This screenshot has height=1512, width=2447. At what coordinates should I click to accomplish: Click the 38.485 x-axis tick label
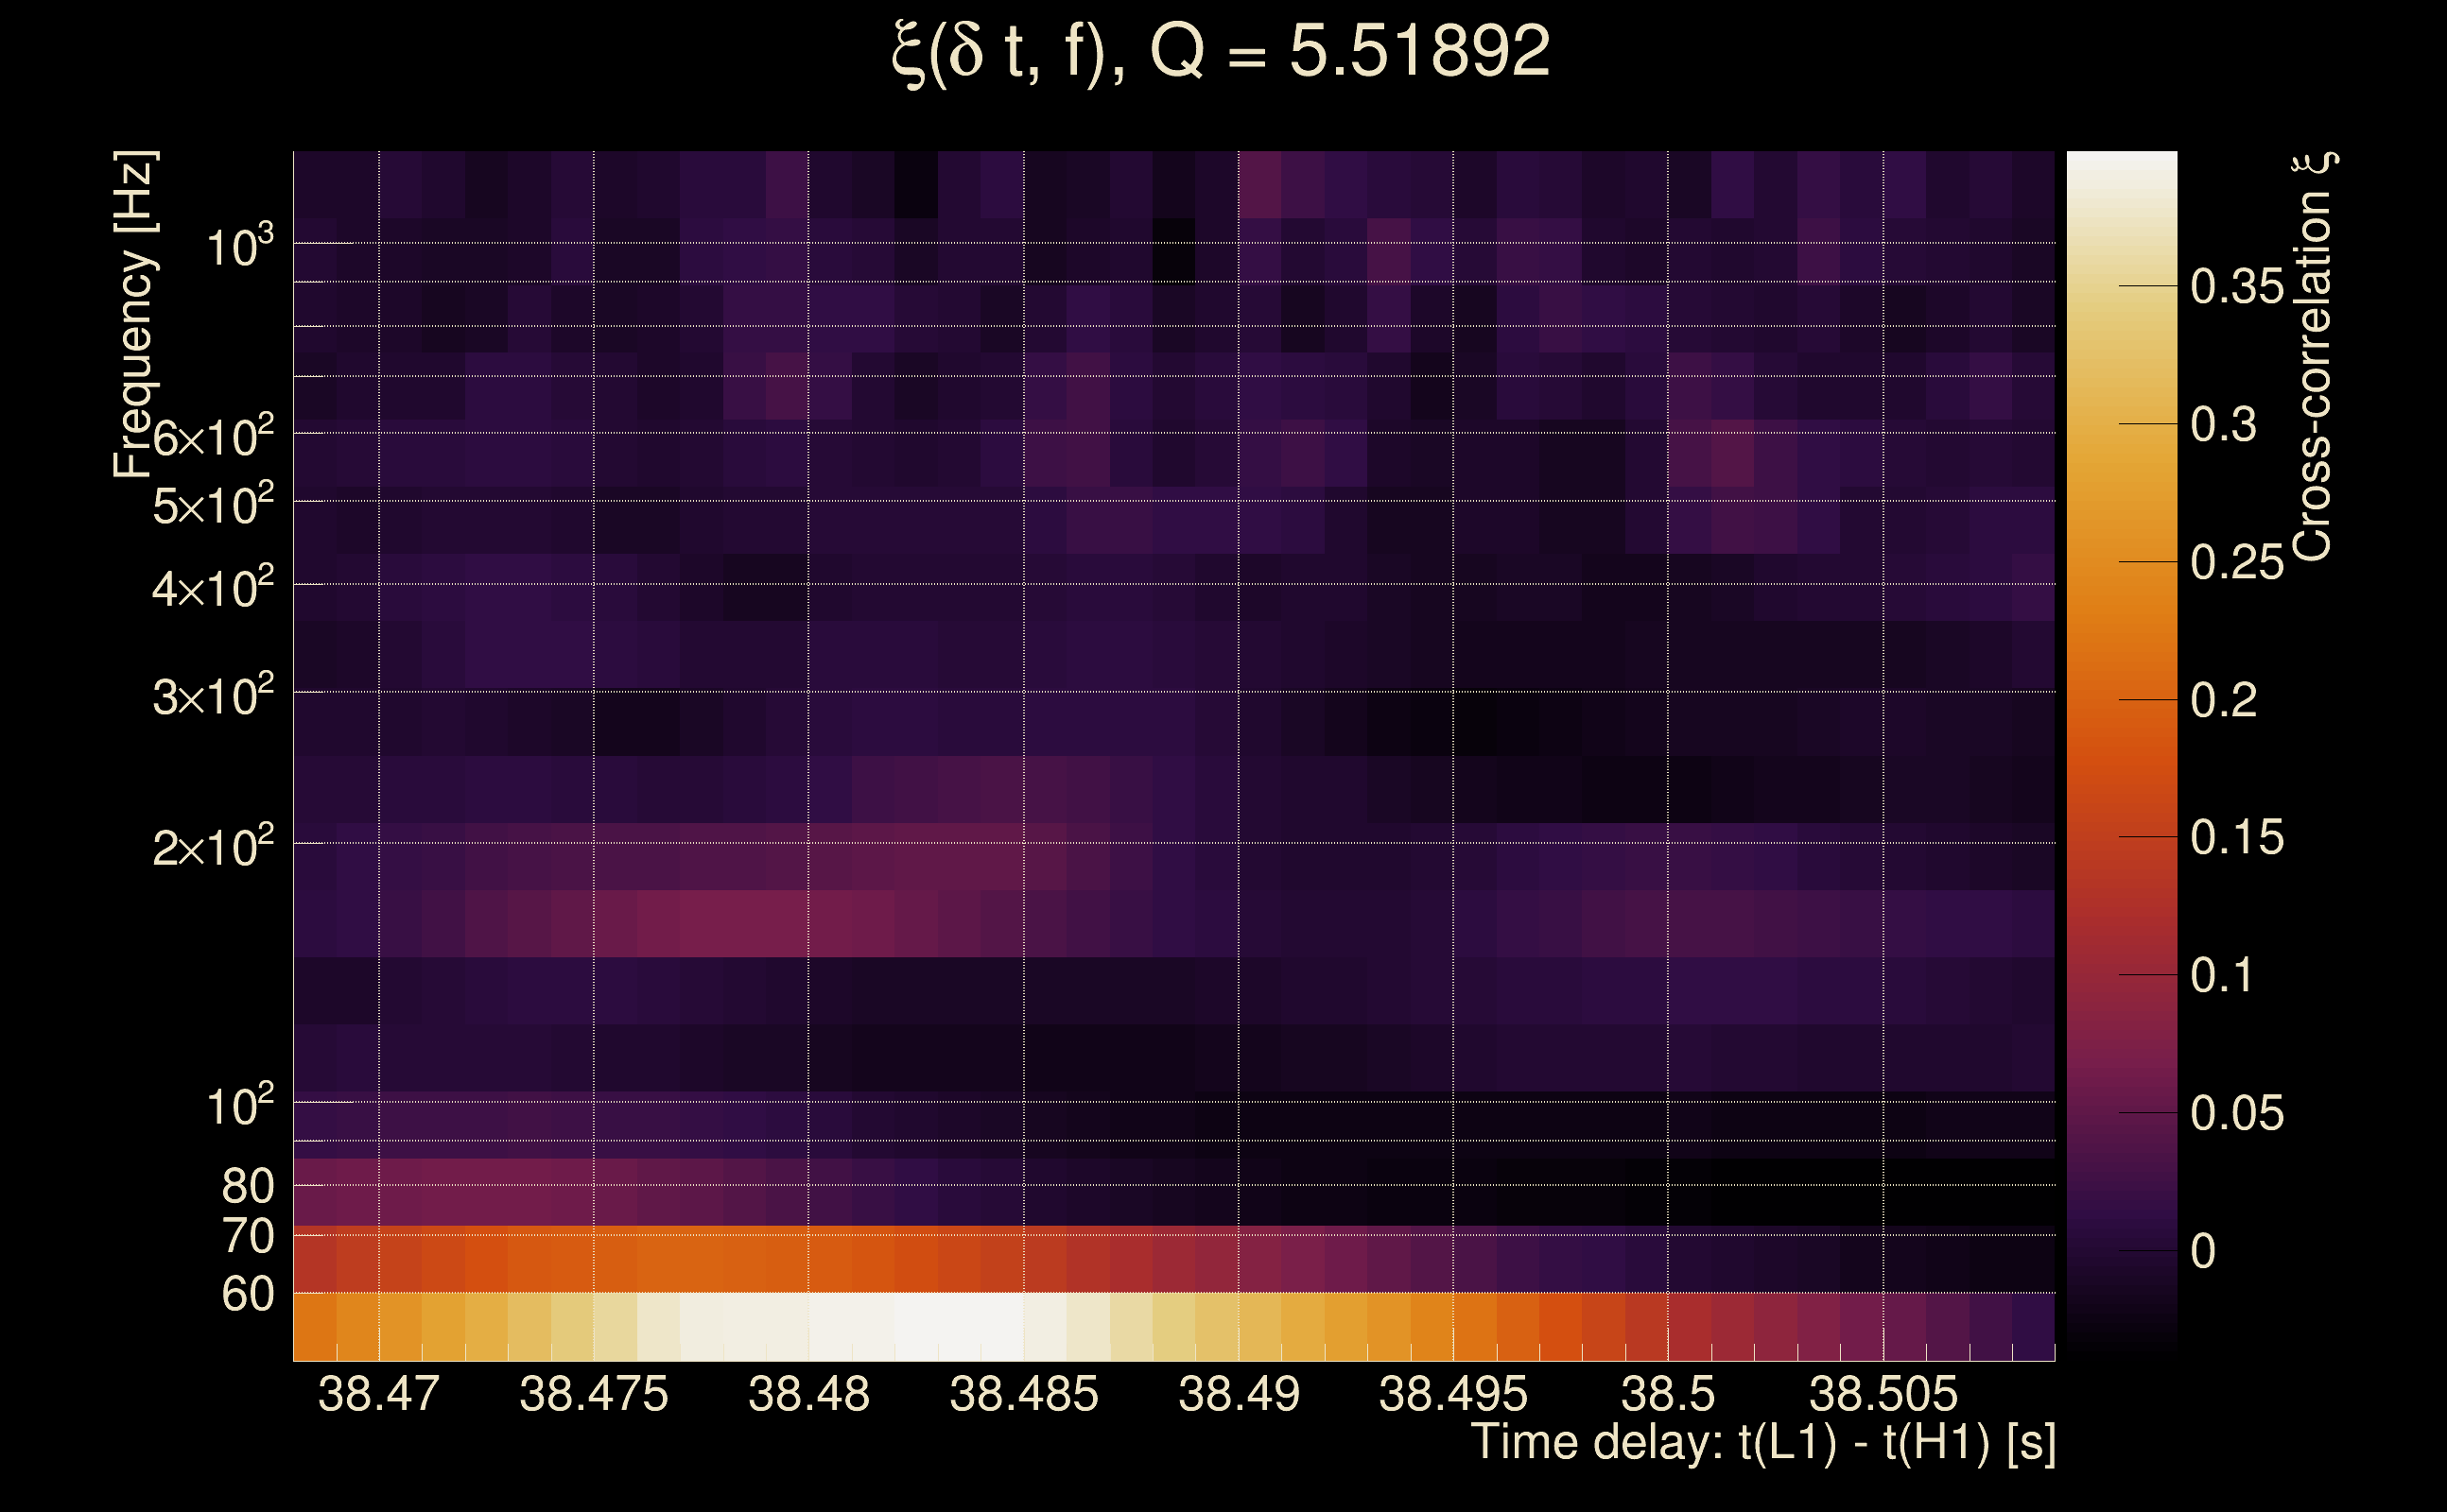tap(1023, 1394)
